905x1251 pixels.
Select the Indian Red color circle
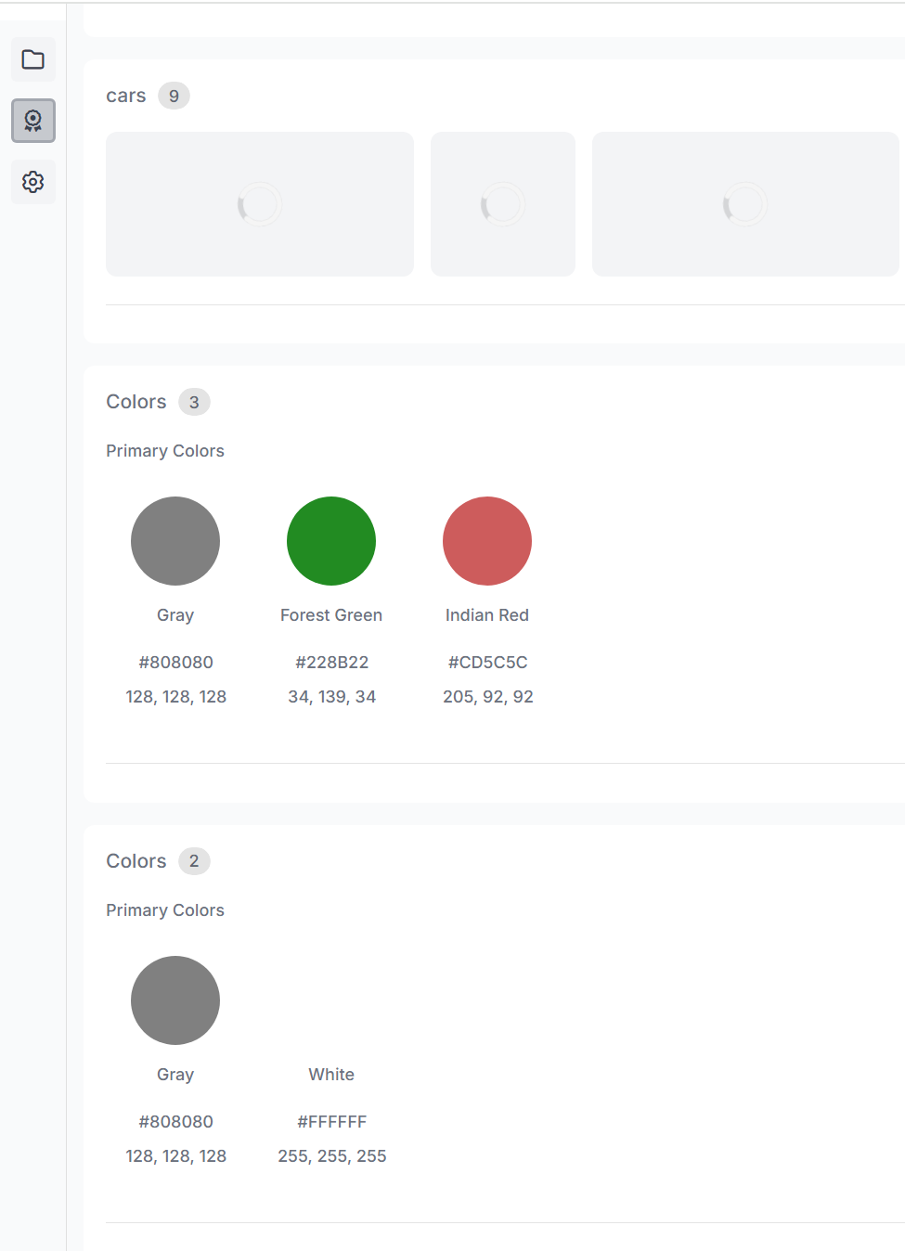click(x=487, y=541)
